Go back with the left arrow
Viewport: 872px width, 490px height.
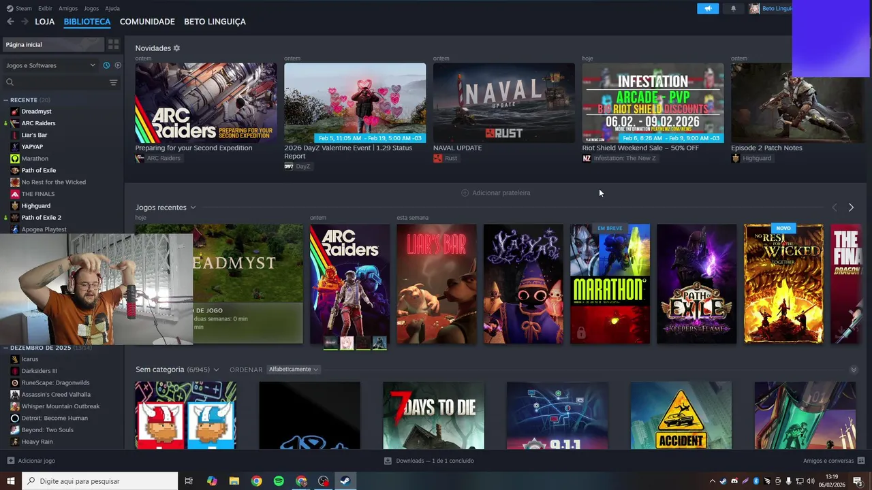tap(10, 22)
